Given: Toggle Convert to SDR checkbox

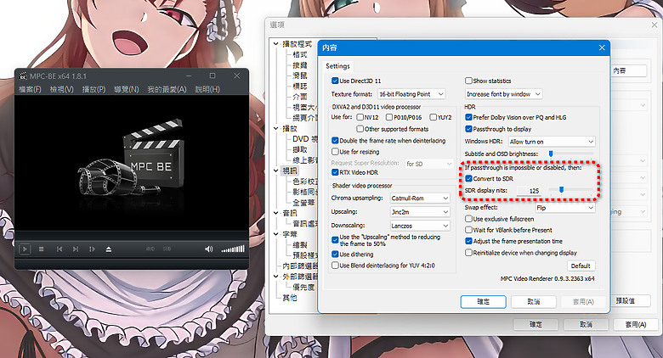Looking at the screenshot, I should click(x=468, y=179).
